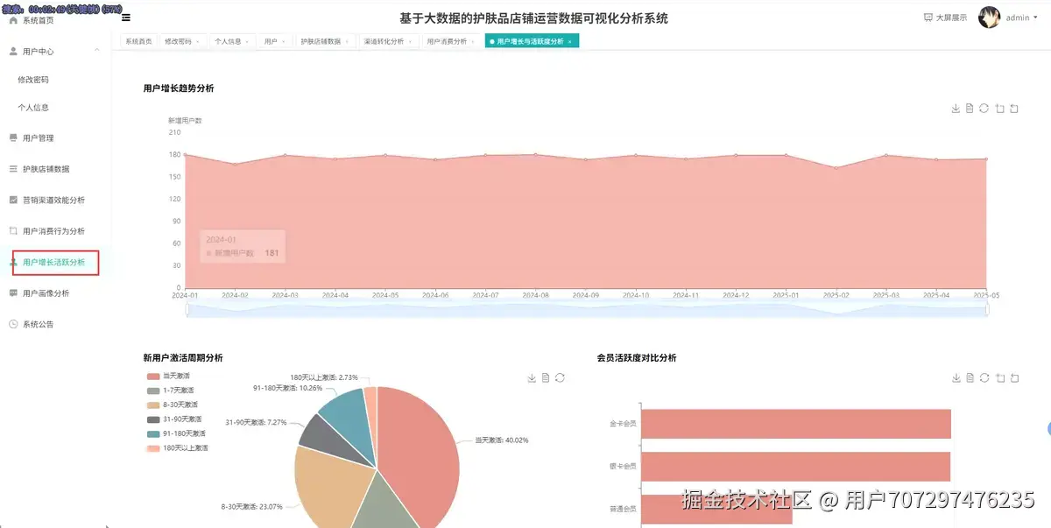The image size is (1051, 528).
Task: Save the activation pie chart as image
Action: [x=532, y=377]
